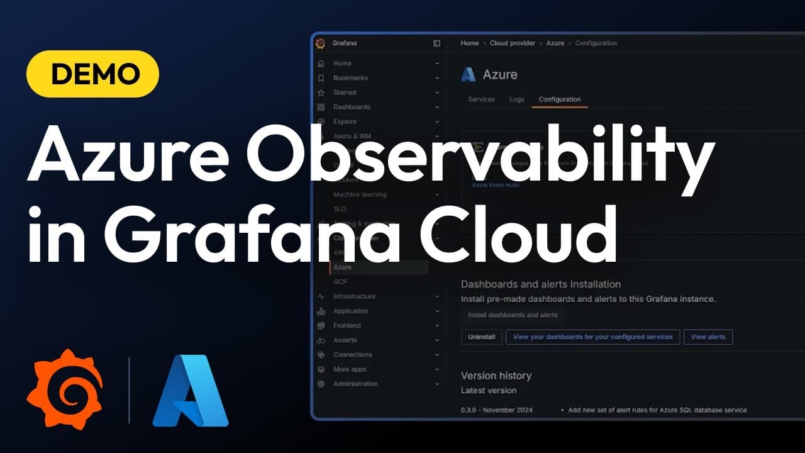
Task: Click the Asserts icon in the sidebar
Action: (x=321, y=340)
